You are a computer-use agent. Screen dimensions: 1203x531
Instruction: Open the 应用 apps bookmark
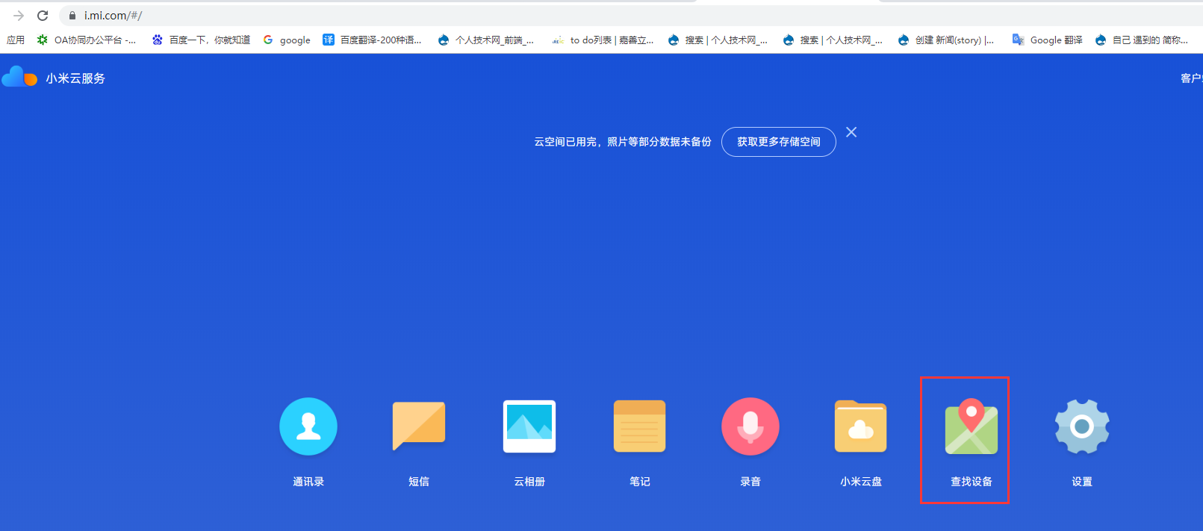coord(16,40)
